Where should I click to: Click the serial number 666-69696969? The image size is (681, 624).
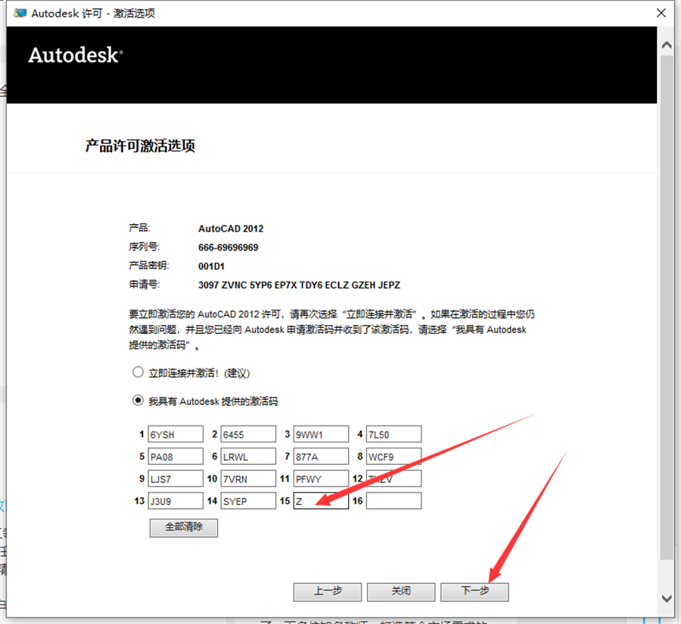(228, 248)
